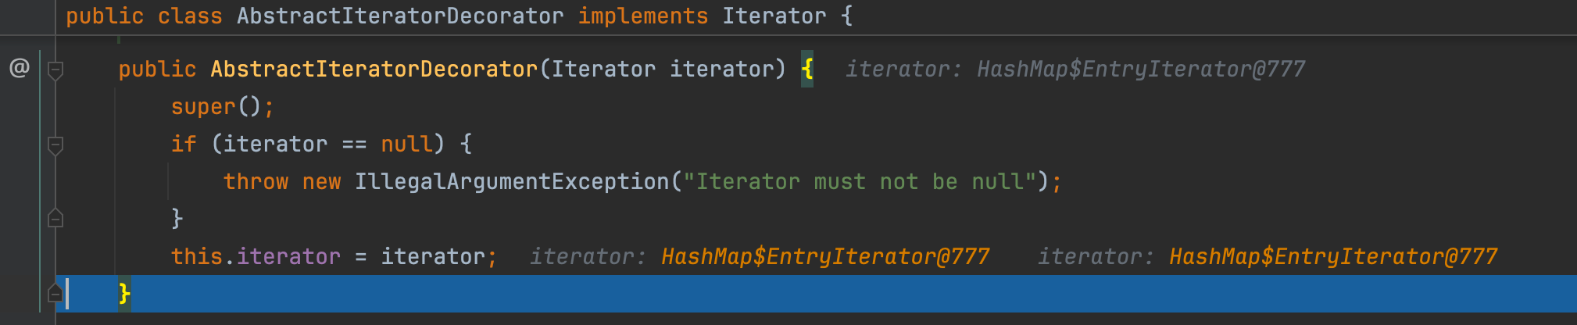Collapse the constructor using its fold marker
Image resolution: width=1577 pixels, height=325 pixels.
pos(55,70)
